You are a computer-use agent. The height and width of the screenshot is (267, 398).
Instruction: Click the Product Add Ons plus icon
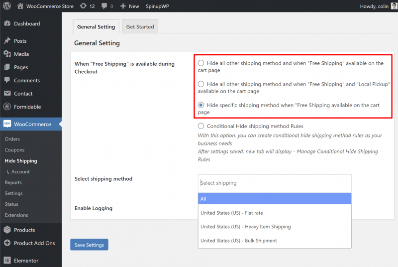click(x=7, y=243)
